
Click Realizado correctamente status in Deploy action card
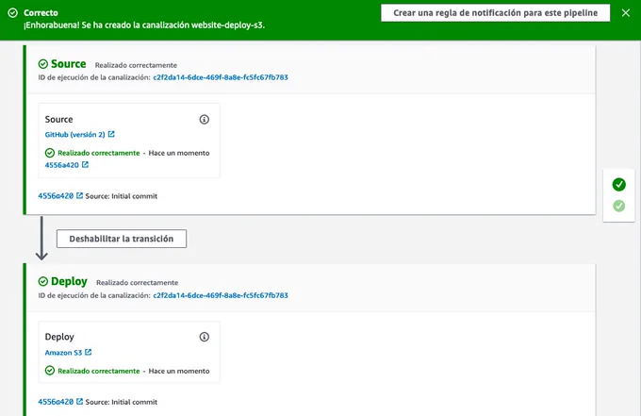pos(99,371)
